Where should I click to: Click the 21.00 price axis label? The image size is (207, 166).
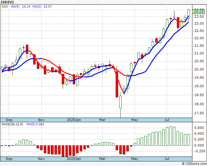tap(199, 54)
